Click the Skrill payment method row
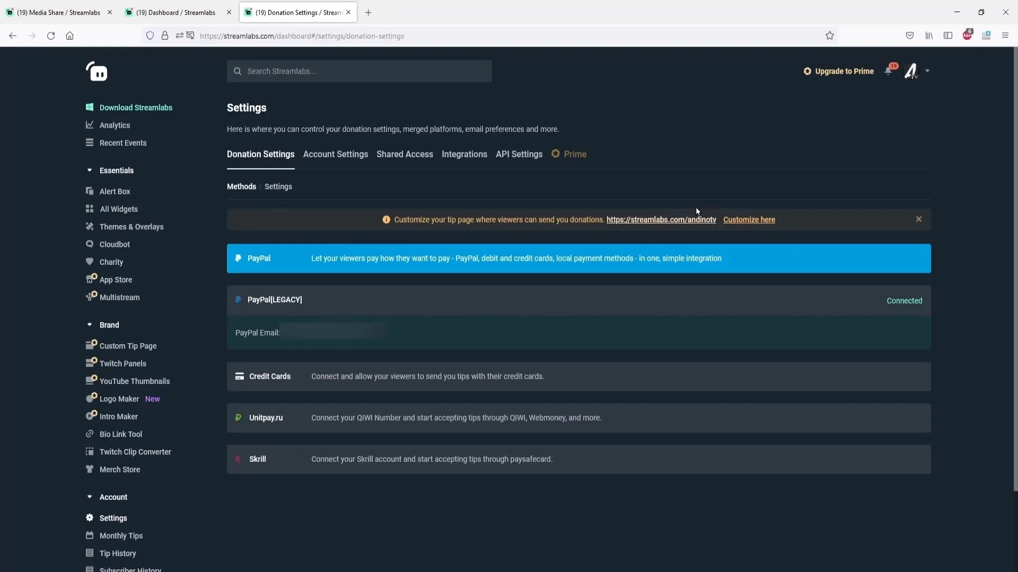 point(578,459)
